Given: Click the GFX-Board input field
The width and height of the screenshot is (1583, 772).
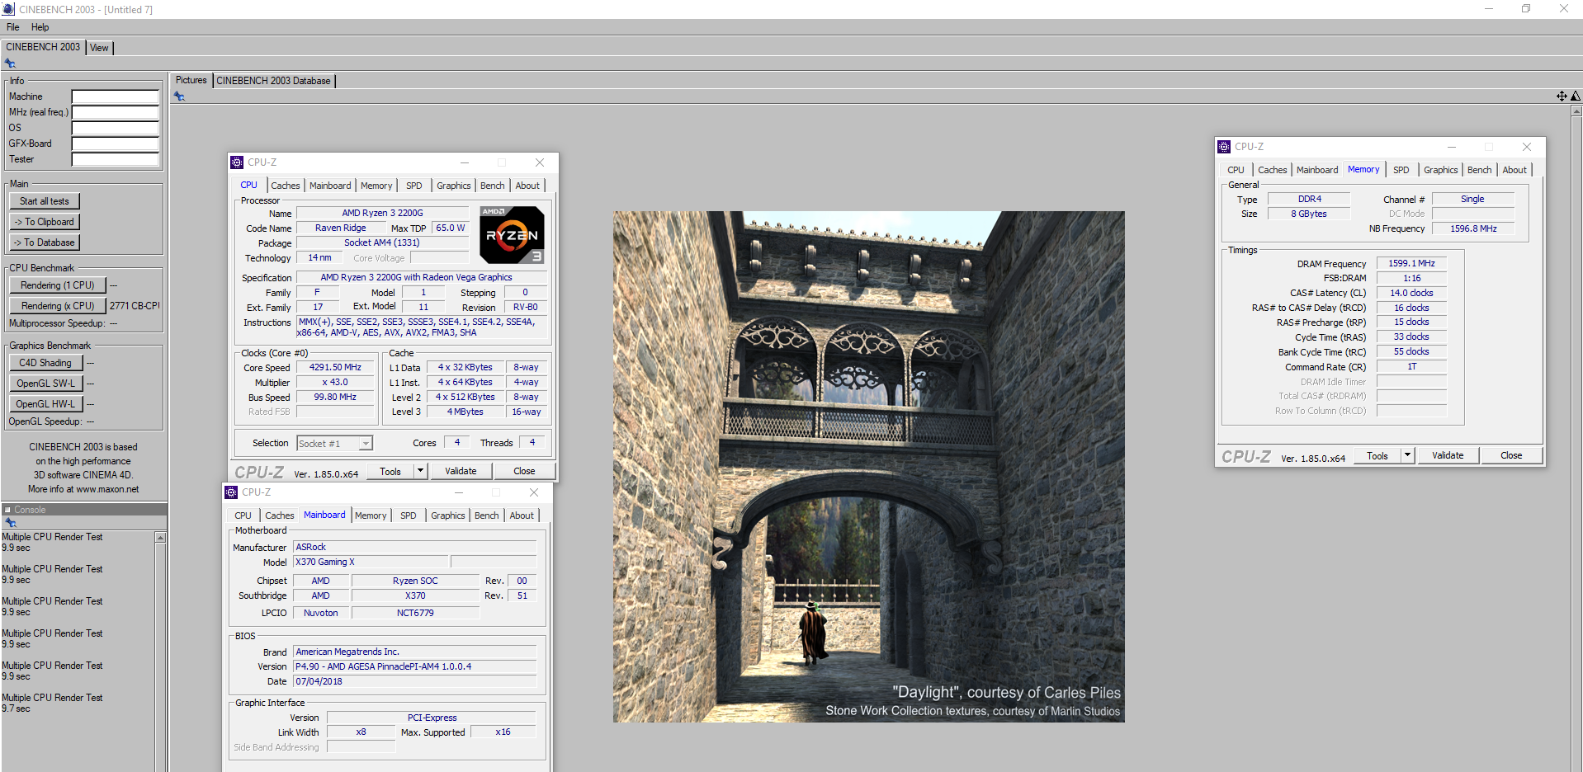Looking at the screenshot, I should (115, 144).
